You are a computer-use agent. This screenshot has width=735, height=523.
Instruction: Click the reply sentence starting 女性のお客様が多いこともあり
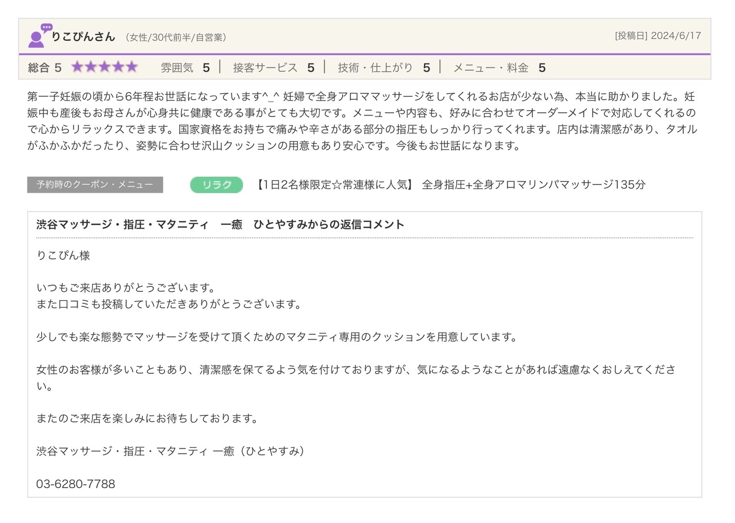(356, 378)
